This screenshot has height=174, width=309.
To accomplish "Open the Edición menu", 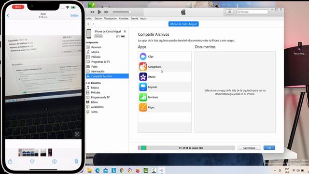I will tap(98, 18).
